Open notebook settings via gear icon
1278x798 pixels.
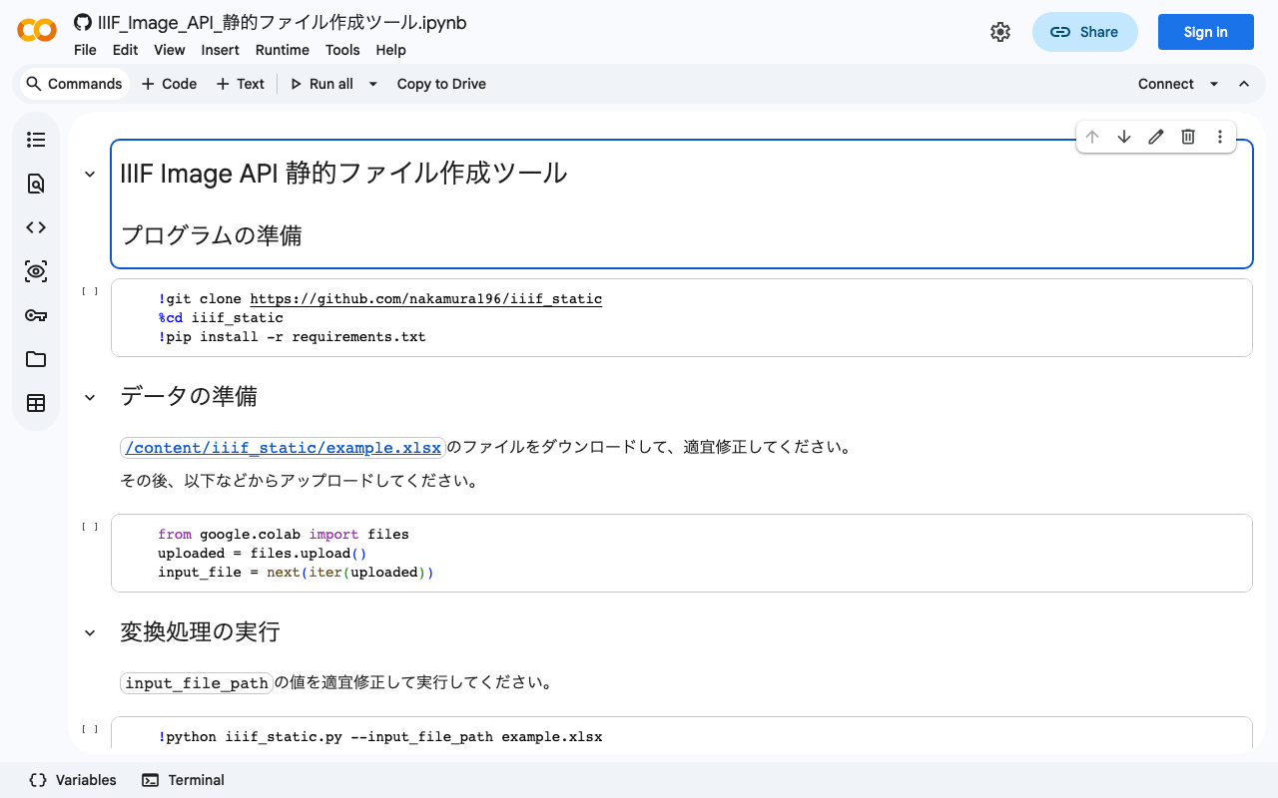pyautogui.click(x=1000, y=32)
